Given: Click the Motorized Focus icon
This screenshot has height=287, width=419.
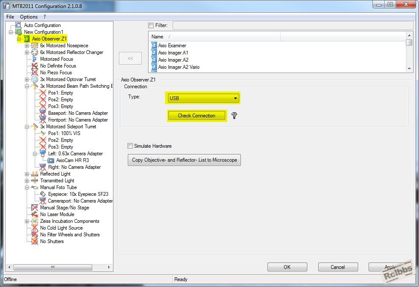Looking at the screenshot, I should 34,59.
